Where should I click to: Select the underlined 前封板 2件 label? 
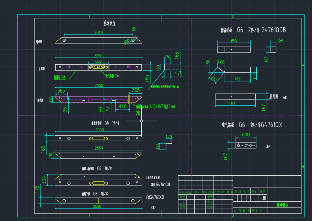point(60,77)
